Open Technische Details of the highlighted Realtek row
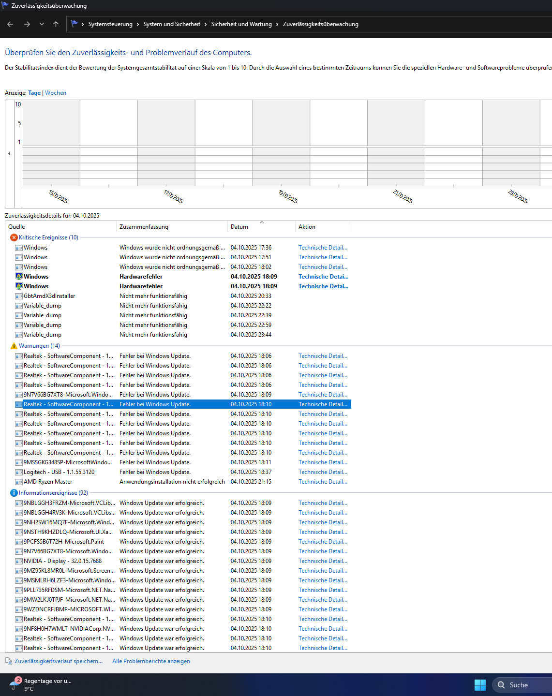 click(323, 404)
